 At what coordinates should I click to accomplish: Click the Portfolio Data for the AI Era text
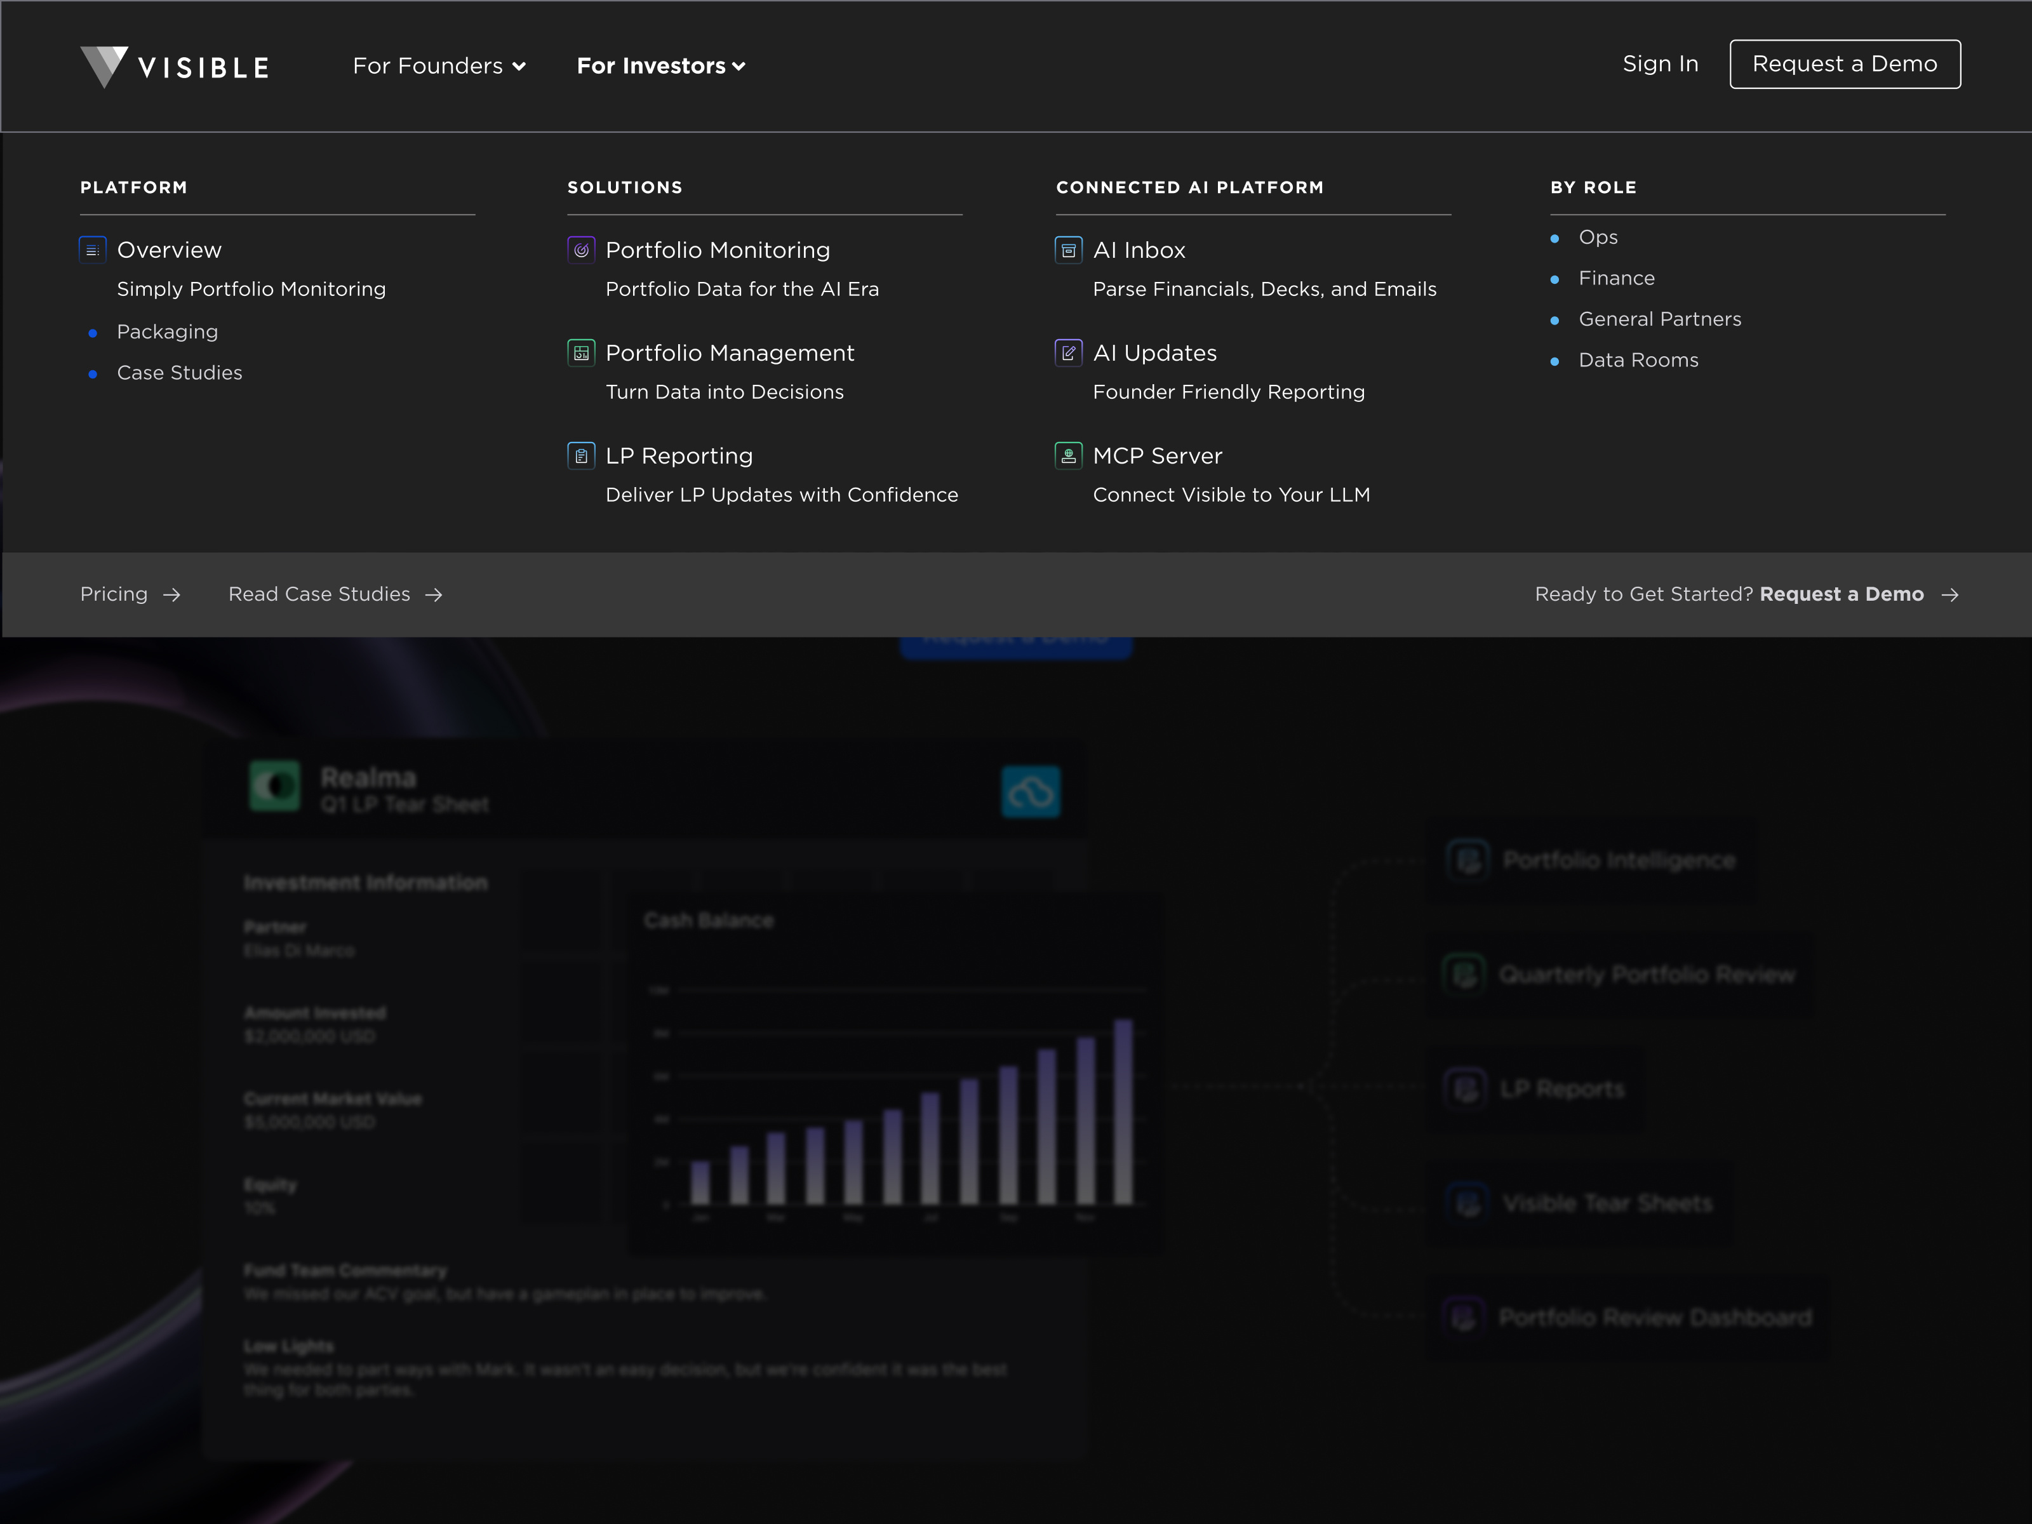[742, 290]
